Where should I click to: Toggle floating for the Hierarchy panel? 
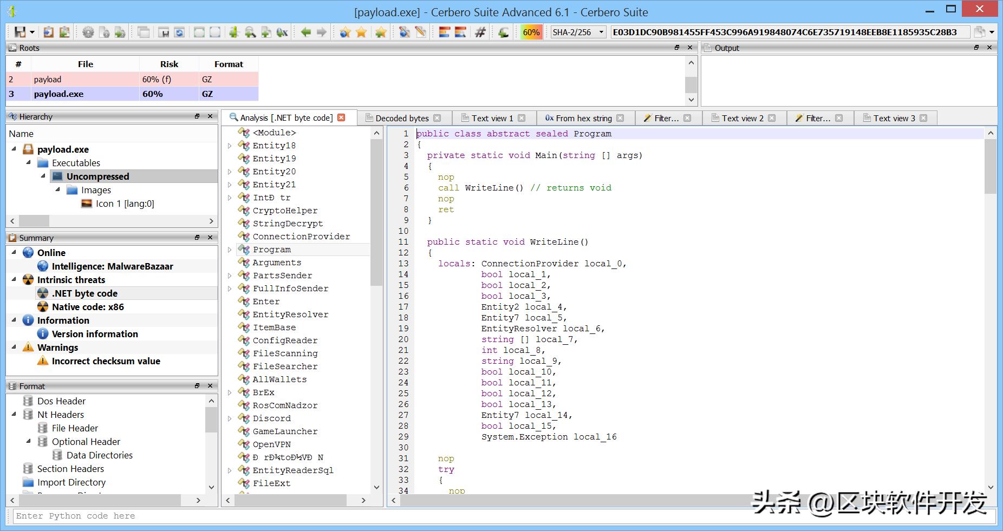197,116
